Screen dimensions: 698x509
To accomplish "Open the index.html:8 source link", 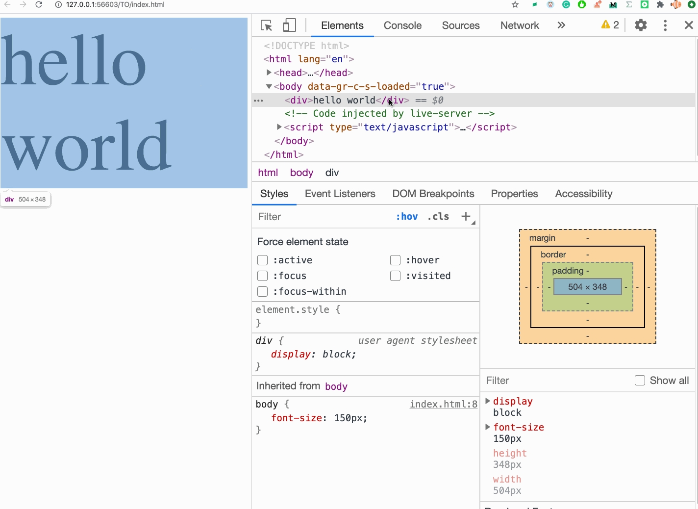I will 443,404.
